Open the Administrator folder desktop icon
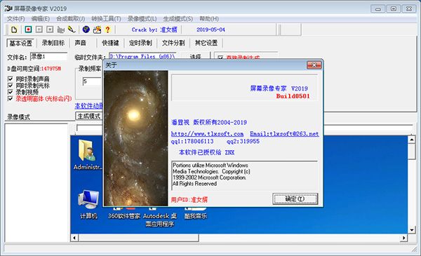The height and width of the screenshot is (256, 421). click(88, 155)
